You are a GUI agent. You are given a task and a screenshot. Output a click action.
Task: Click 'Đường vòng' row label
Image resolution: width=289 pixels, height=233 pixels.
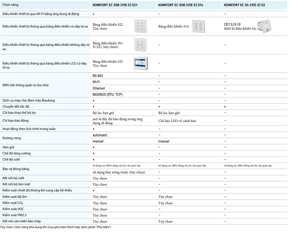(x=12, y=138)
